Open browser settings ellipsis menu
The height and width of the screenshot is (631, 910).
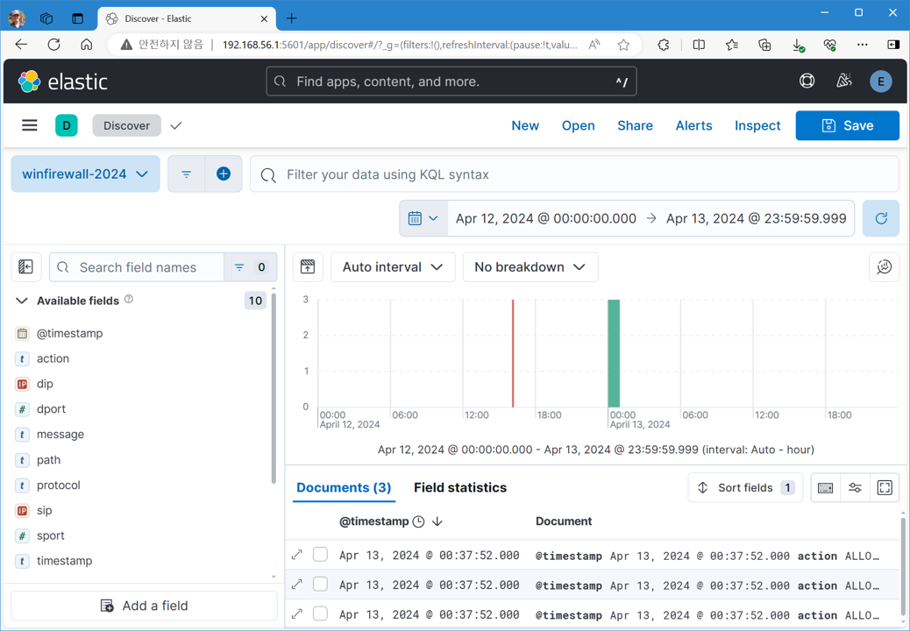coord(863,45)
